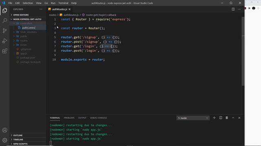This screenshot has width=261, height=146.
Task: Open the editor more actions ellipsis
Action: tap(239, 9)
